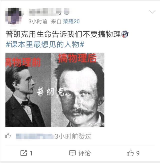This screenshot has width=160, height=163.
Task: Open the blurred username profile link
Action: (49, 12)
